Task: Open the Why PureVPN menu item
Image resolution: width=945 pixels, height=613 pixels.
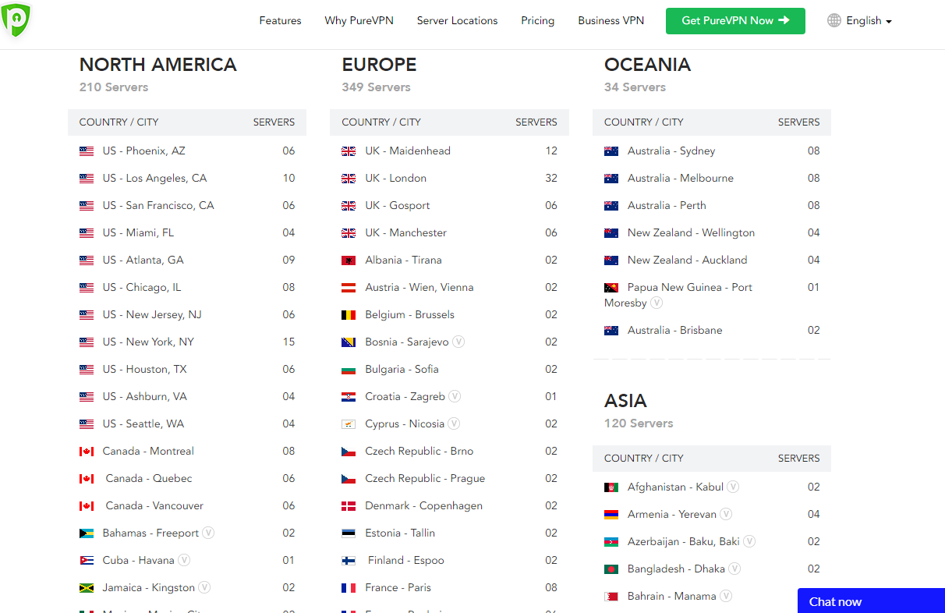Action: pos(359,21)
